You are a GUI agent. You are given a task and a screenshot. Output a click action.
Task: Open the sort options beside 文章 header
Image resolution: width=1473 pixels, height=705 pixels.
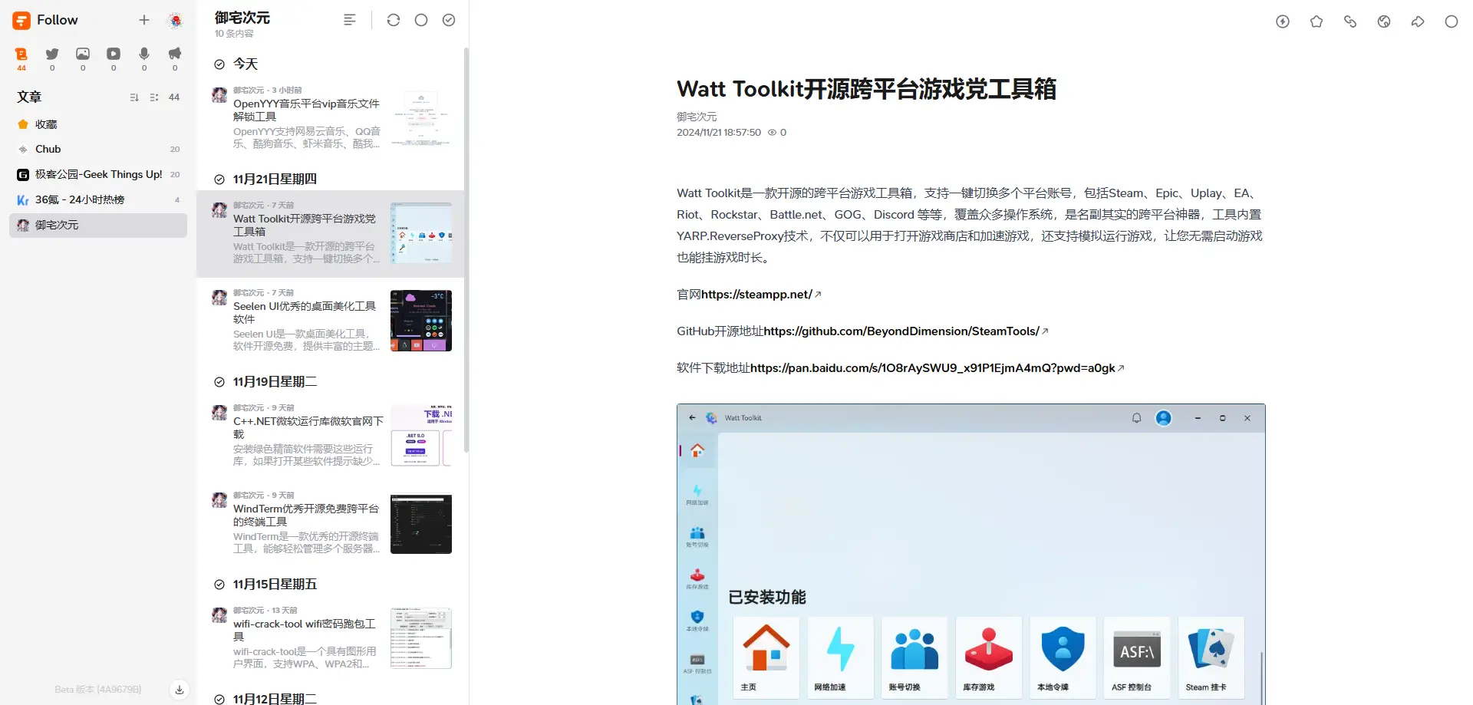pyautogui.click(x=134, y=97)
